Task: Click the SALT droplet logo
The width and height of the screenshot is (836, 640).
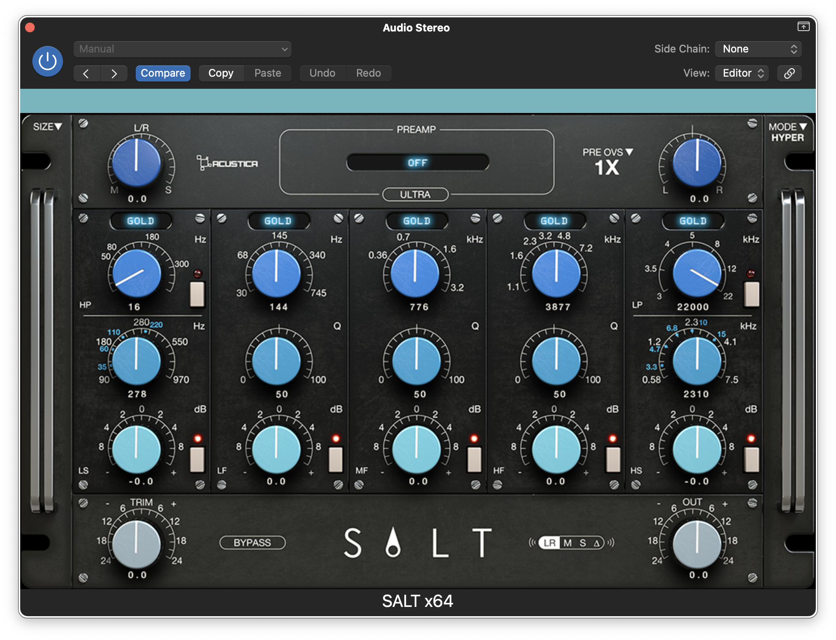Action: (x=393, y=542)
